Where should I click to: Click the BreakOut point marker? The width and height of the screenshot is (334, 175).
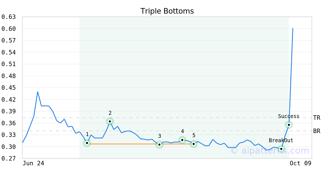pos(281,149)
